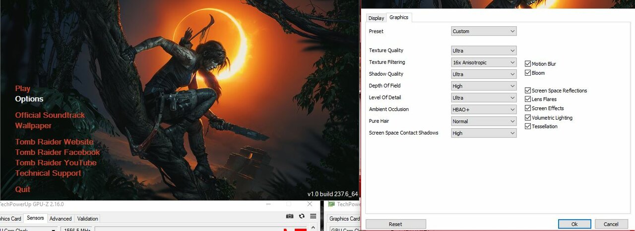Click the Cancel button
The height and width of the screenshot is (231, 635).
pyautogui.click(x=611, y=224)
